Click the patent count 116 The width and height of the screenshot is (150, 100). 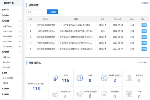tap(66, 80)
